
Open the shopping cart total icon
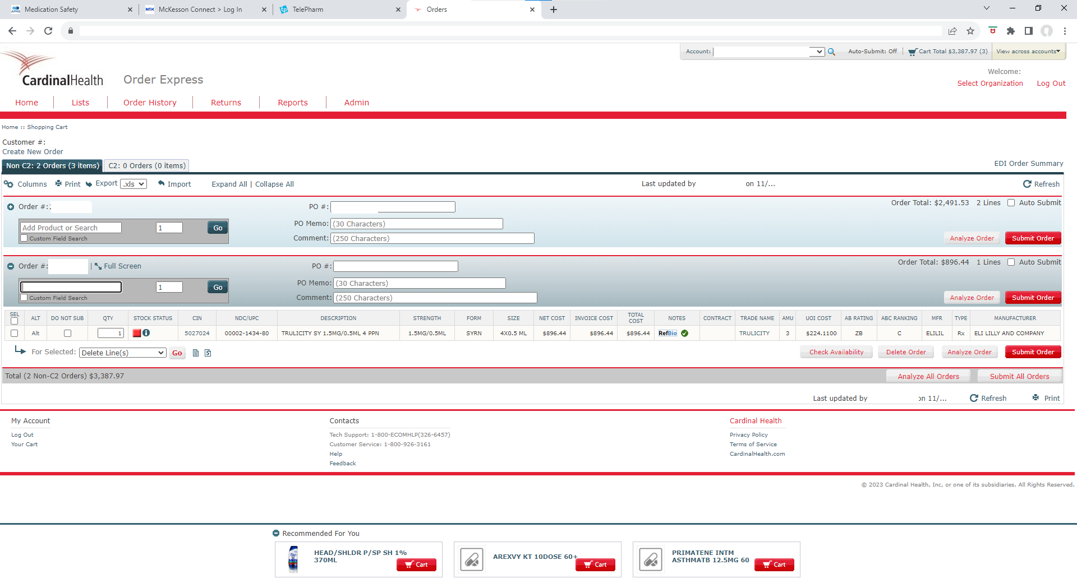pyautogui.click(x=913, y=52)
